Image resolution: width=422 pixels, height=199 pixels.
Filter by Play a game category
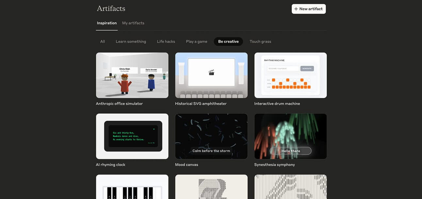[x=197, y=41]
